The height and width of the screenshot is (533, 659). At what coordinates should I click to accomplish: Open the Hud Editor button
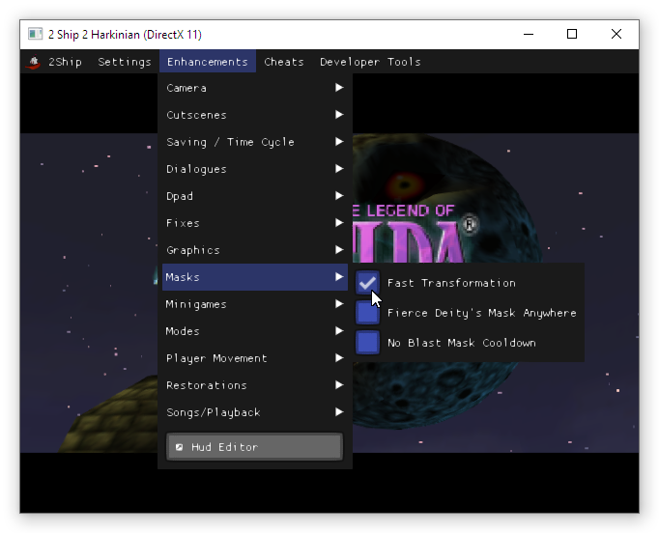coord(255,446)
